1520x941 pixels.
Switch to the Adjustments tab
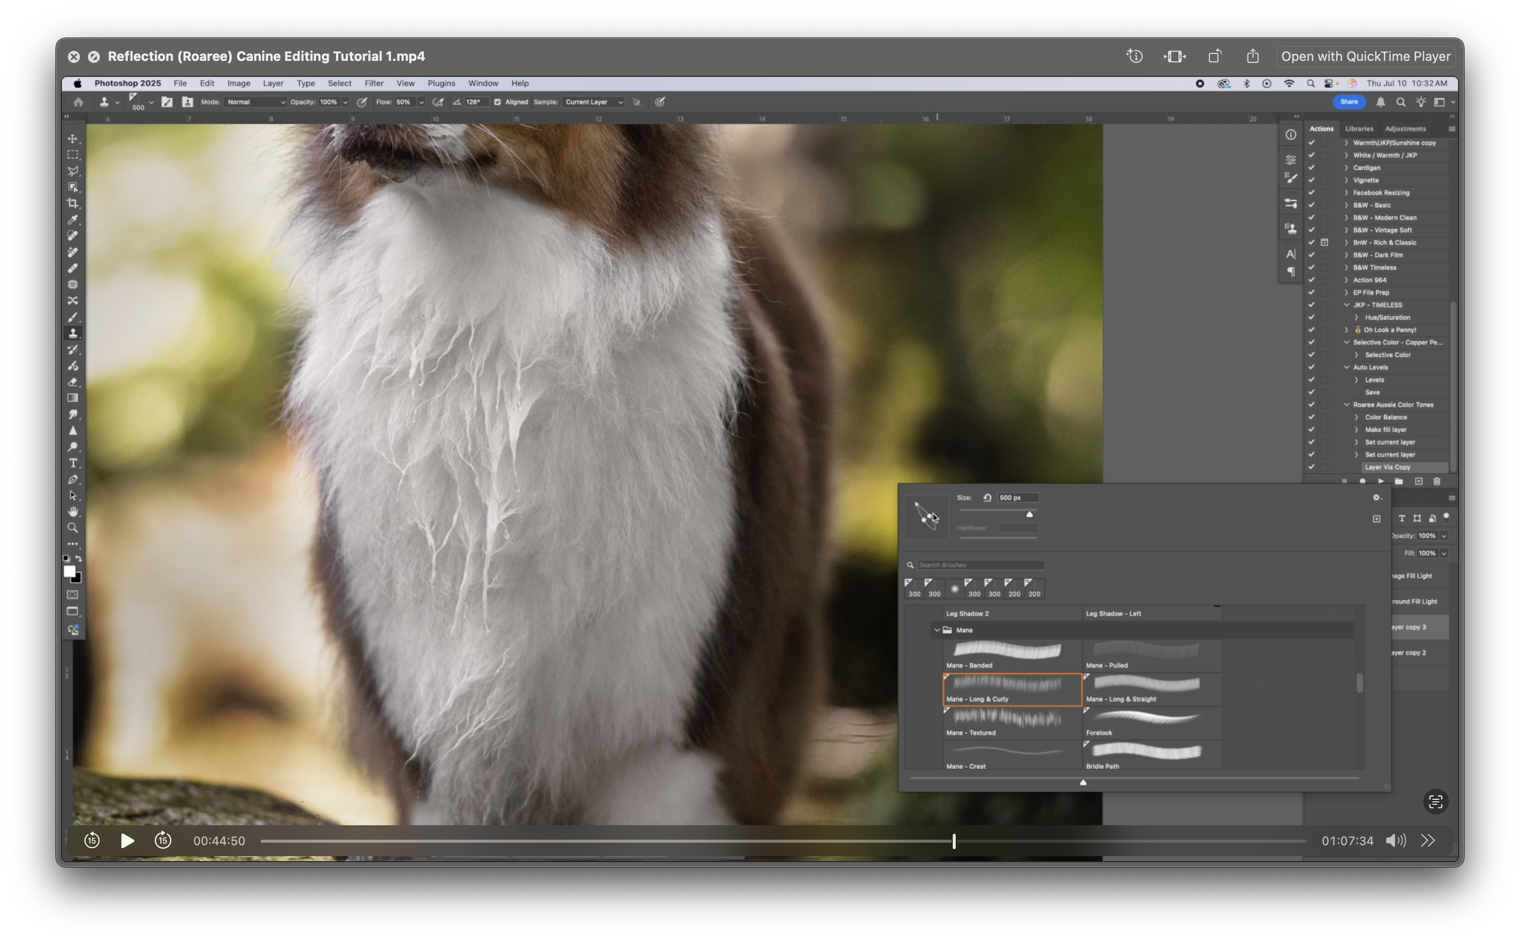(x=1405, y=129)
